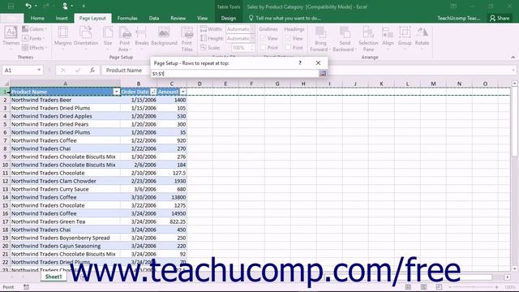Click the TeachUcomp account name
Screen dimensions: 519x292
pyautogui.click(x=458, y=18)
